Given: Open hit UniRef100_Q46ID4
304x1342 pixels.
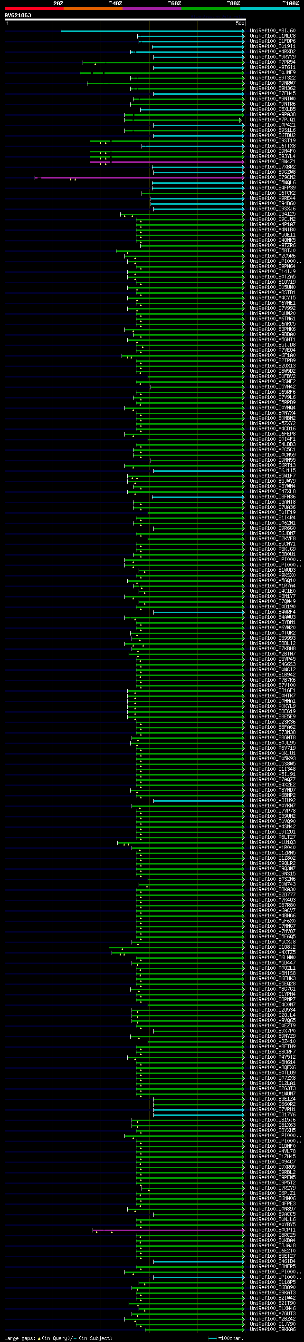Looking at the screenshot, I should [273, 1261].
